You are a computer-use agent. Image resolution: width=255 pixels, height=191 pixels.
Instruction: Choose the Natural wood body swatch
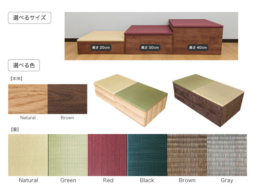[28, 99]
